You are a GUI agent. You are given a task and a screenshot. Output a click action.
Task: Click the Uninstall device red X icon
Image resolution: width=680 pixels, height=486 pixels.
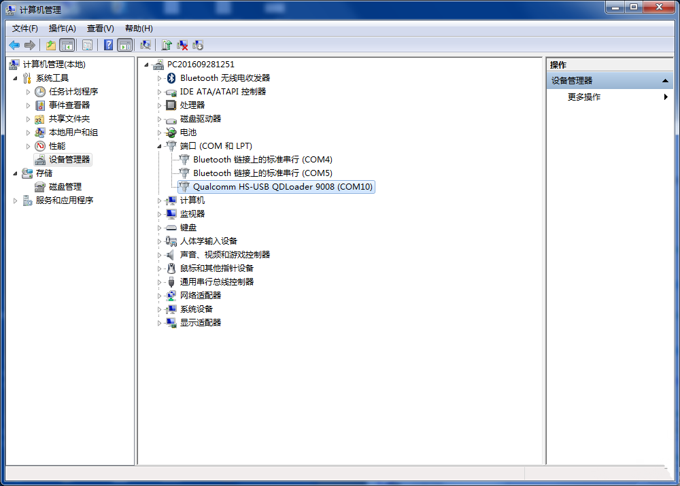182,45
